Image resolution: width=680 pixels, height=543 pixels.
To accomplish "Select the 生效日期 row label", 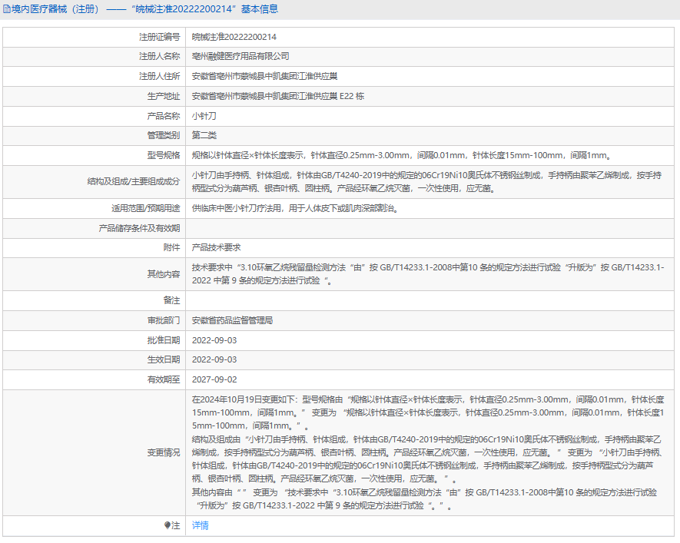I will click(x=164, y=359).
